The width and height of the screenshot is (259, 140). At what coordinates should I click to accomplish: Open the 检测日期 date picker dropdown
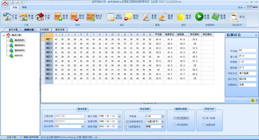click(119, 122)
